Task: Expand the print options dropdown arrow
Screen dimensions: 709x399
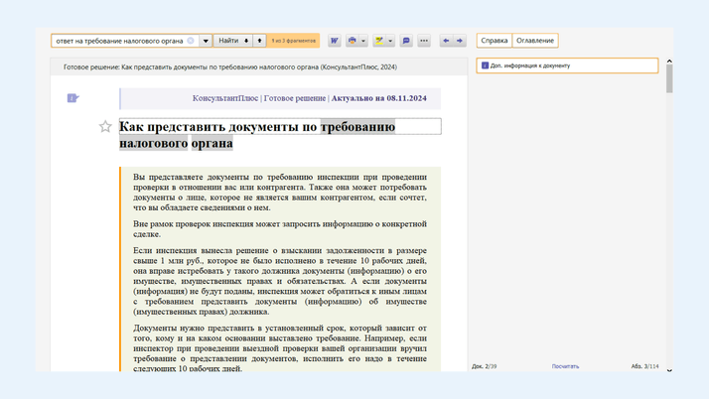Action: tap(363, 41)
